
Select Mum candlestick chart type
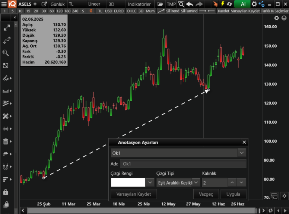click(150, 11)
